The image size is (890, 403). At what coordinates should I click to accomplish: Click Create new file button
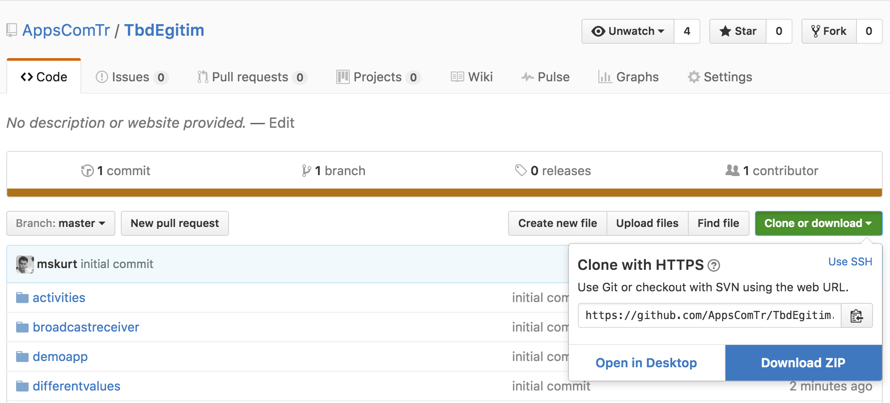click(558, 223)
